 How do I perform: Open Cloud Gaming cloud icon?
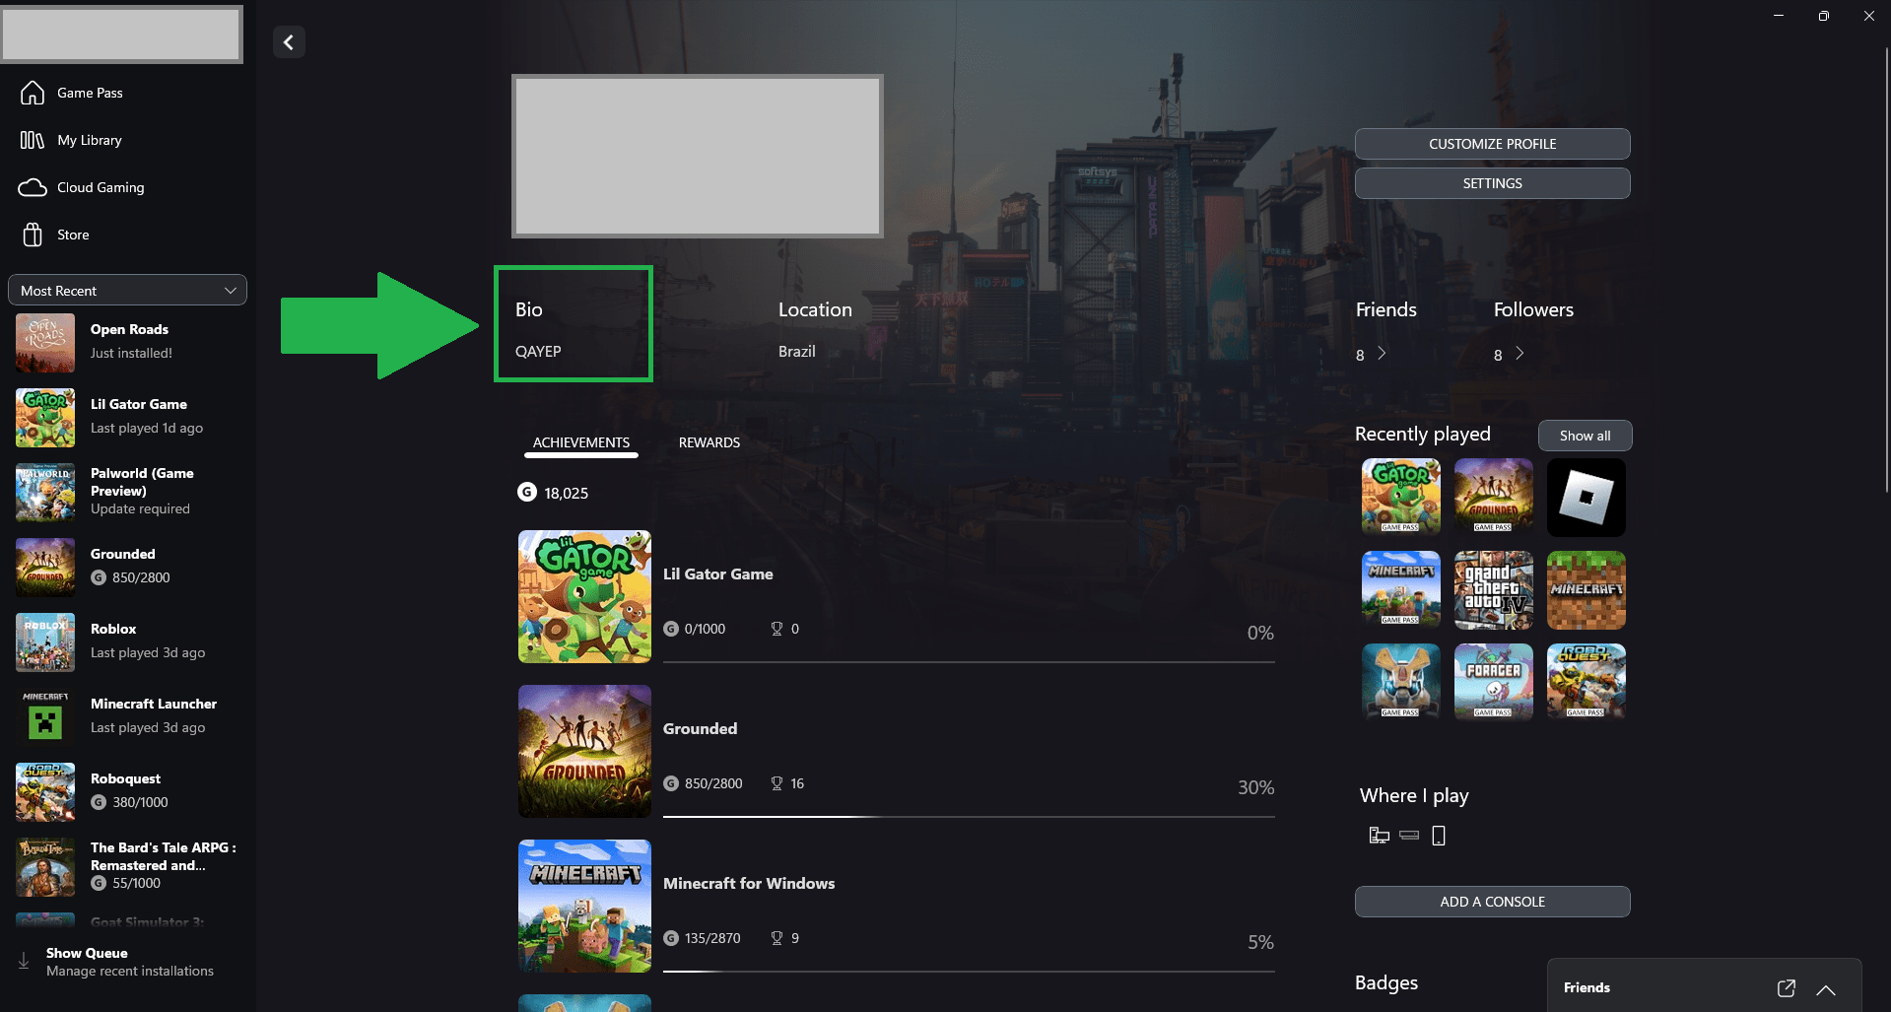[33, 187]
